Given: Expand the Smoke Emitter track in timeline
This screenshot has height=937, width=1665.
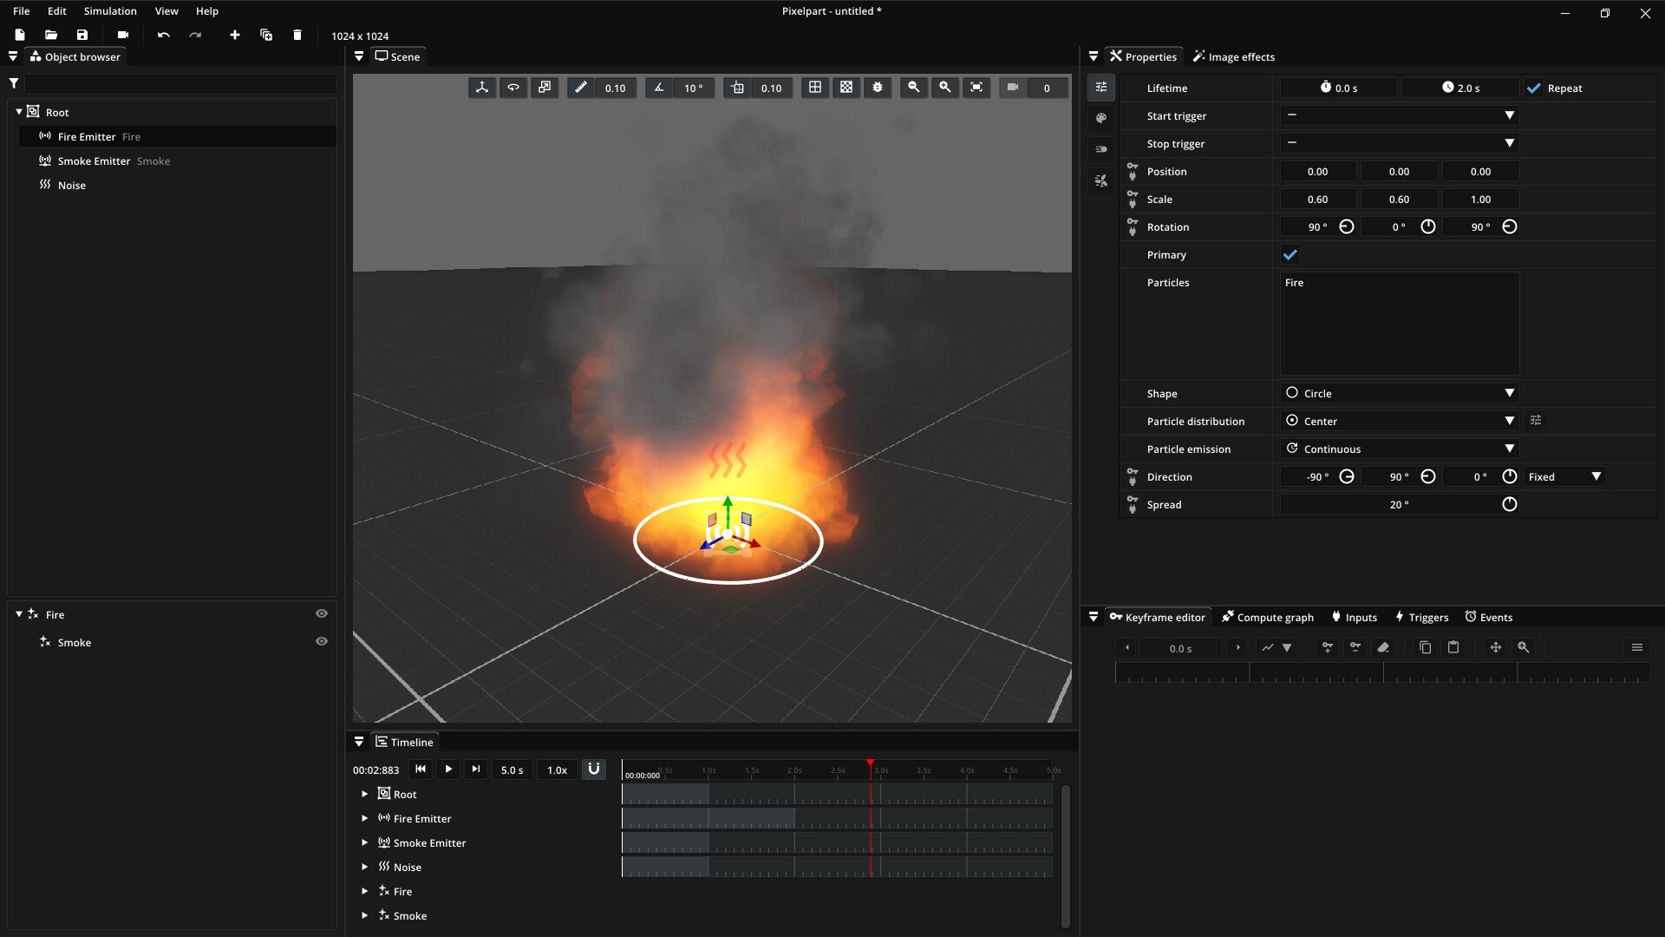Looking at the screenshot, I should (x=365, y=842).
